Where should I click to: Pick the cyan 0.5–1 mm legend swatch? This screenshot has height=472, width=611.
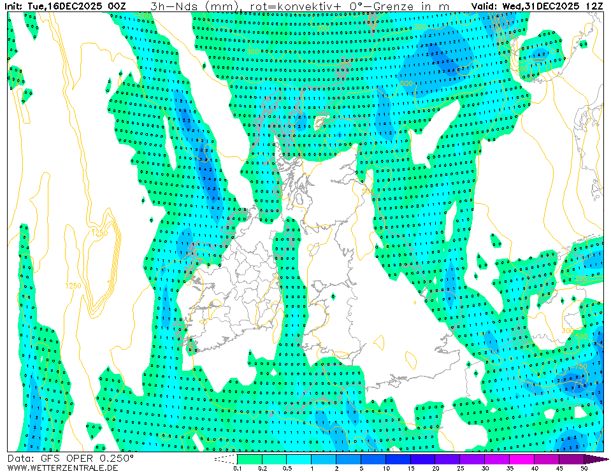coord(299,459)
